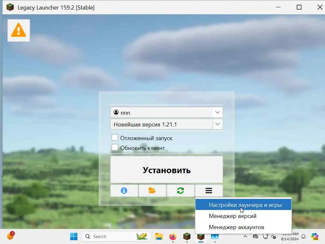Image resolution: width=325 pixels, height=244 pixels.
Task: Click the volume muted tray icon
Action: click(274, 236)
